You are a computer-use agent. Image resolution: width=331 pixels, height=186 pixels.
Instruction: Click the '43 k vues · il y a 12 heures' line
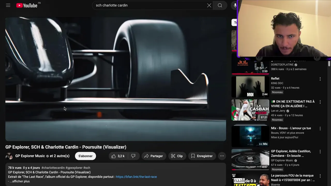[x=287, y=115]
